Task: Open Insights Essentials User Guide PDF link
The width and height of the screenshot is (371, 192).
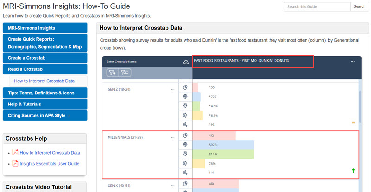Action: tap(50, 164)
